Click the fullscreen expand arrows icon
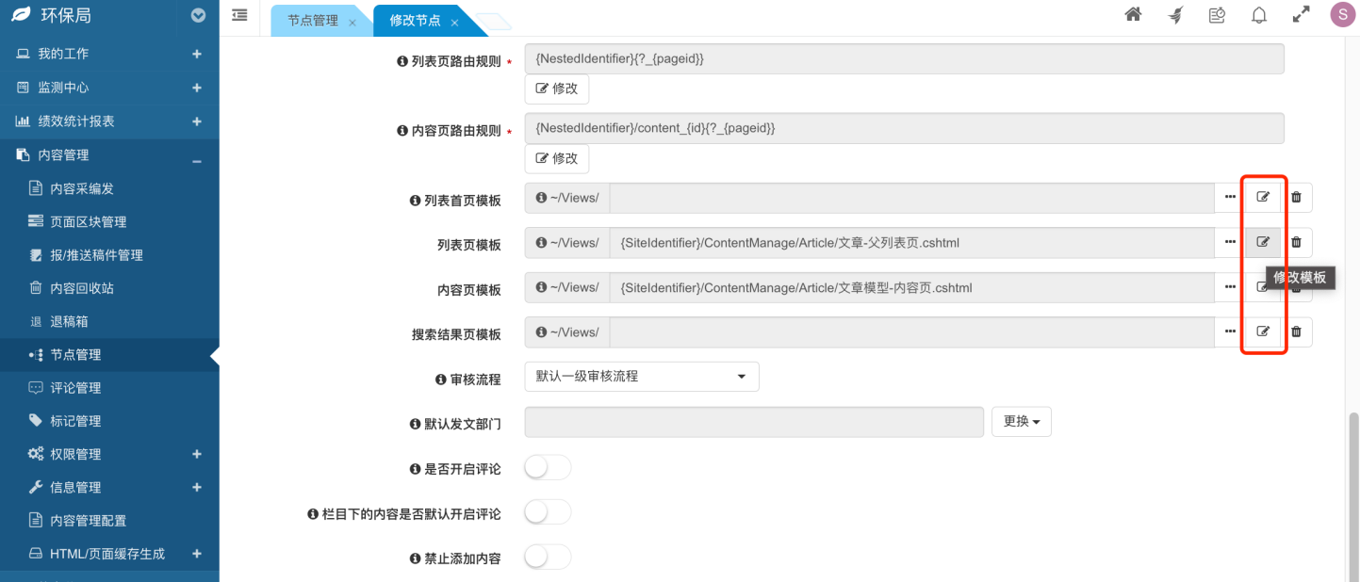Viewport: 1360px width, 582px height. [x=1301, y=15]
